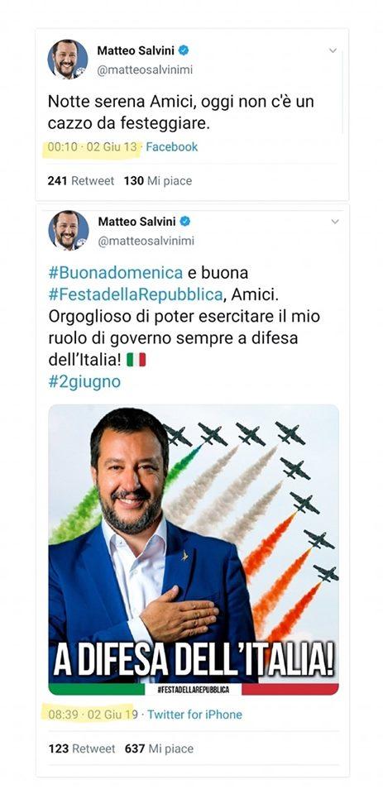383x794 pixels.
Task: Click the 08:39 · 02 Giu 19 timestamp
Action: 93,715
